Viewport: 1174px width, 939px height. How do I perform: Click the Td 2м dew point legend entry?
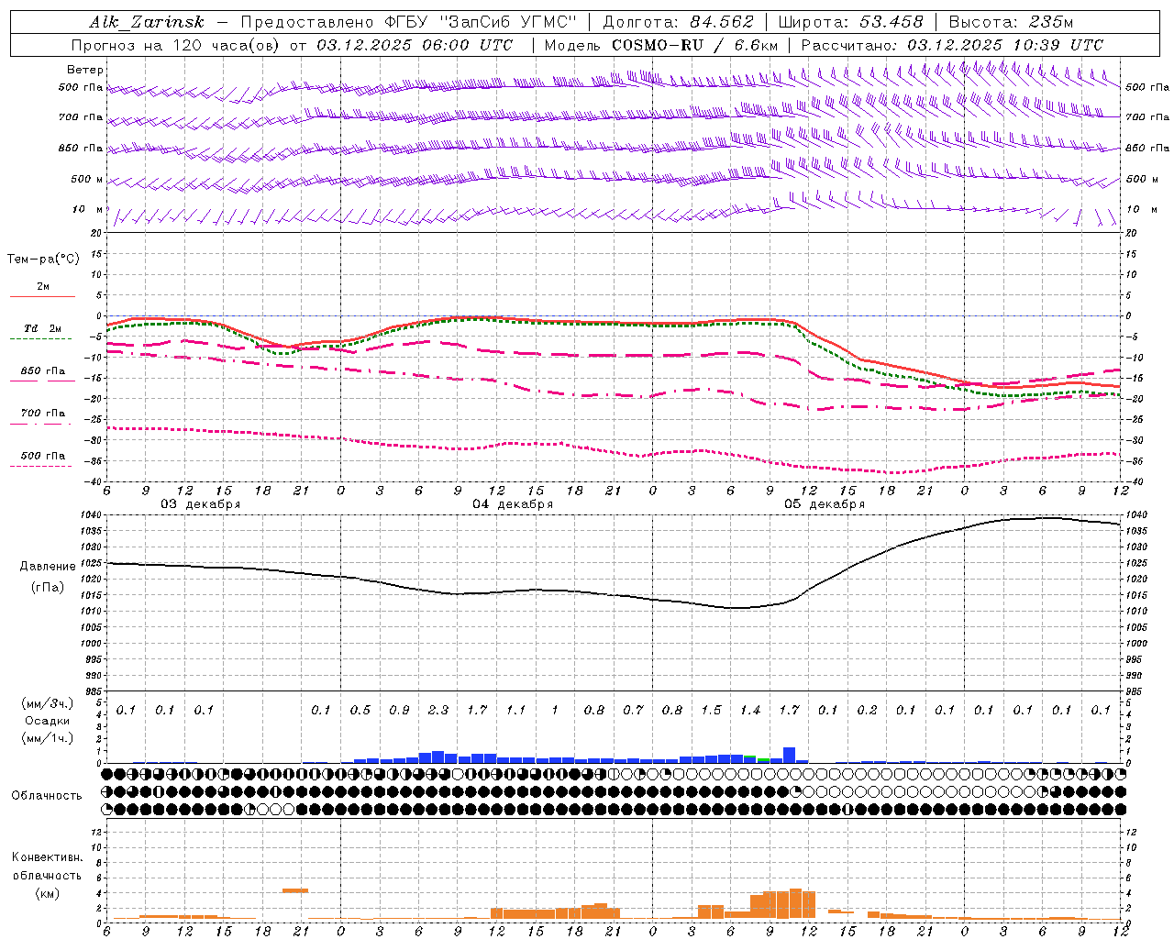43,328
